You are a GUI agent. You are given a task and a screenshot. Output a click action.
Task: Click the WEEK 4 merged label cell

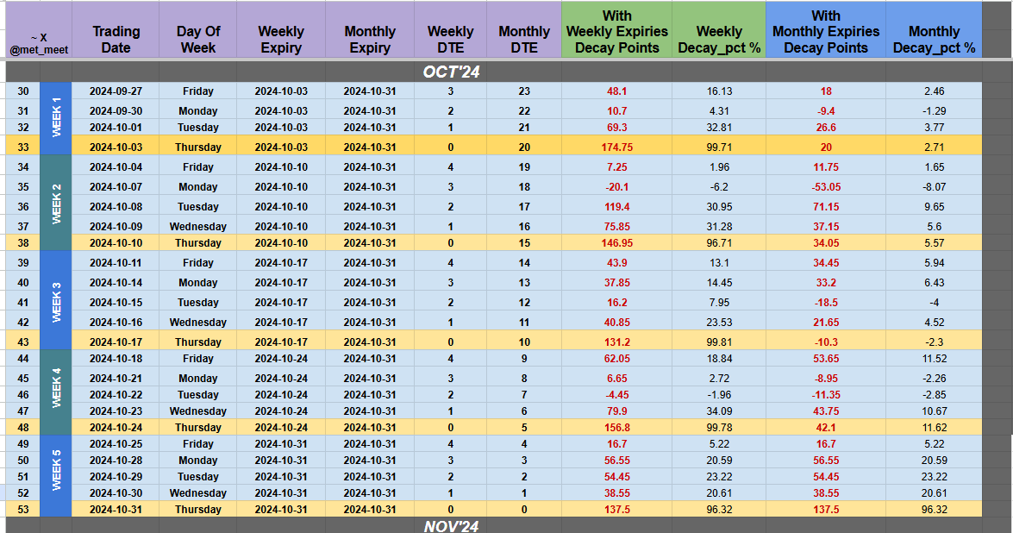(56, 392)
